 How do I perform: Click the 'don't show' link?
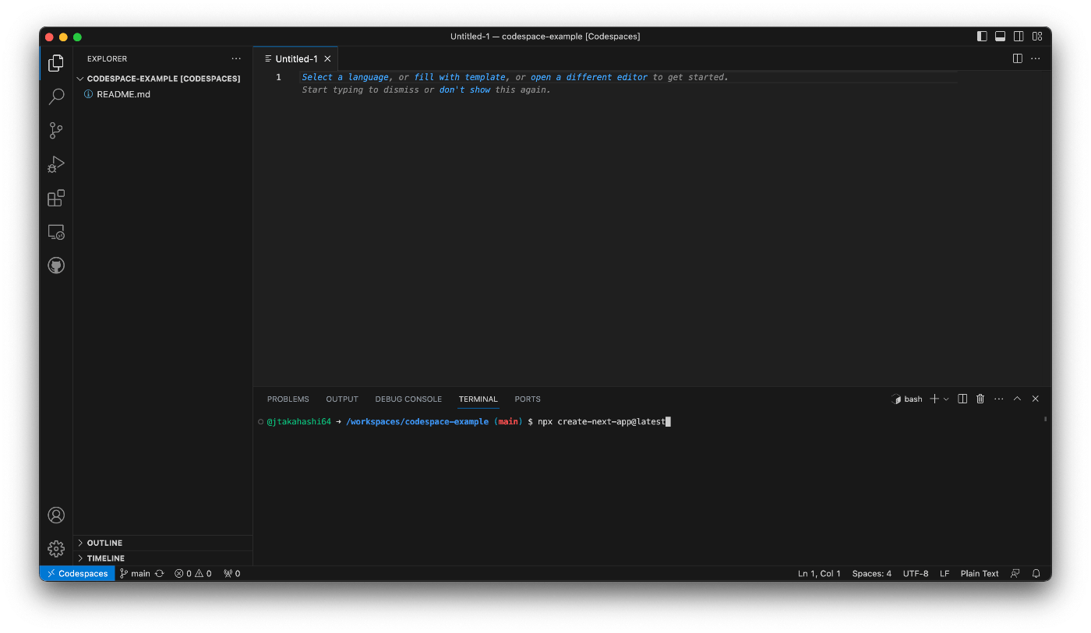tap(465, 90)
